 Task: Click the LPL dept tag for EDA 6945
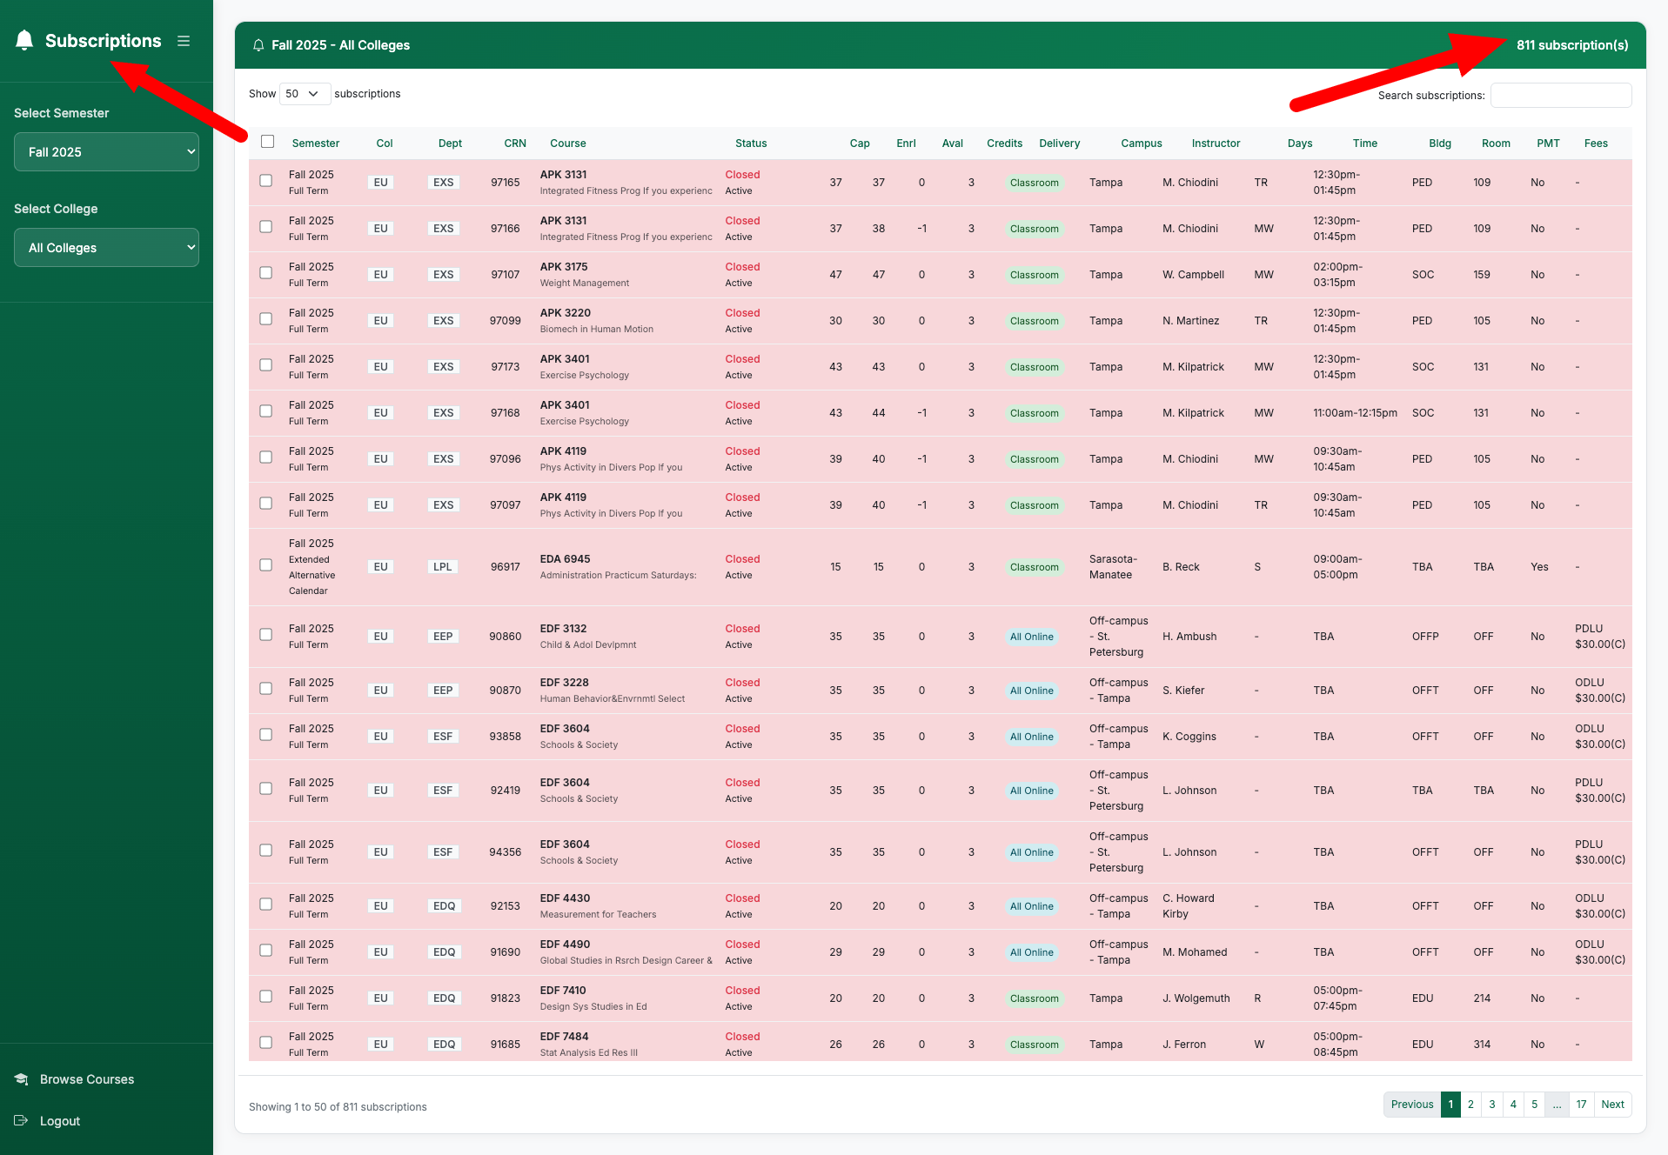coord(443,567)
